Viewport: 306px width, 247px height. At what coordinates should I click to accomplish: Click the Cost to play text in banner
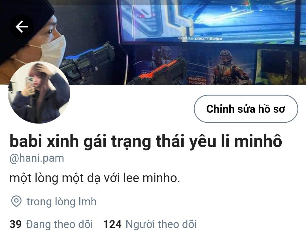tap(200, 39)
